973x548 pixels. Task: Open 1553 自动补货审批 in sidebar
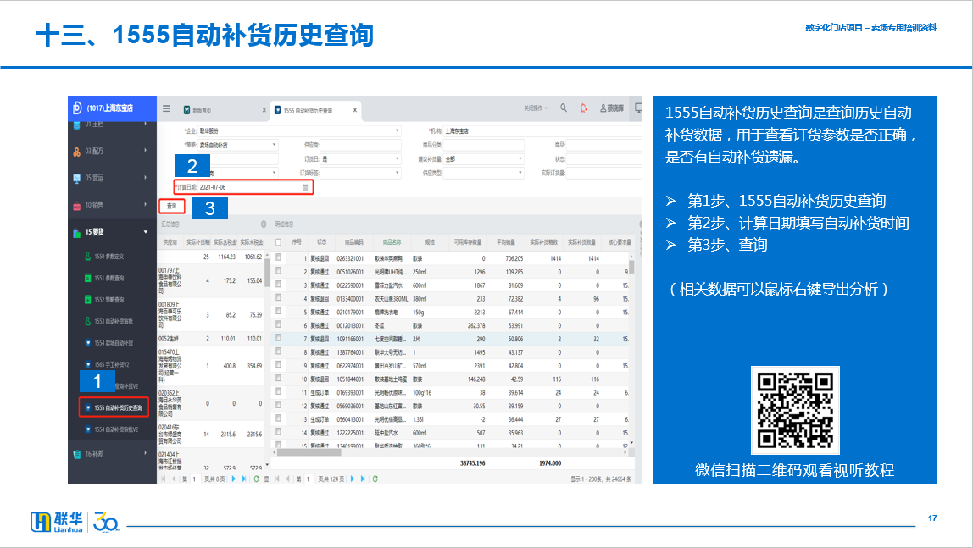click(x=109, y=321)
